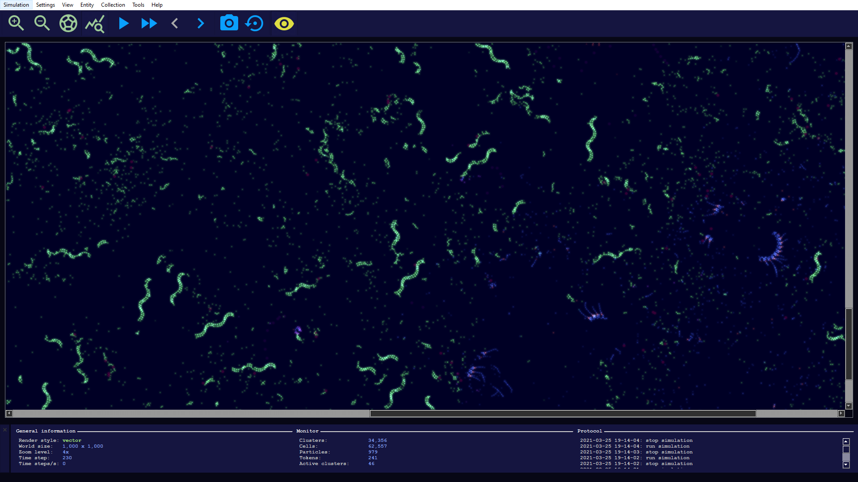Take a snapshot with camera icon
Screen dimensions: 858x482
229,23
